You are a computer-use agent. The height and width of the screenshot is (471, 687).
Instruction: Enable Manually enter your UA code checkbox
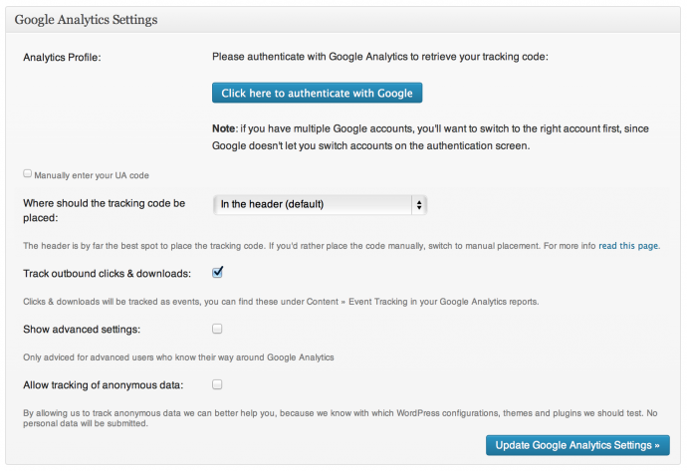click(x=27, y=173)
